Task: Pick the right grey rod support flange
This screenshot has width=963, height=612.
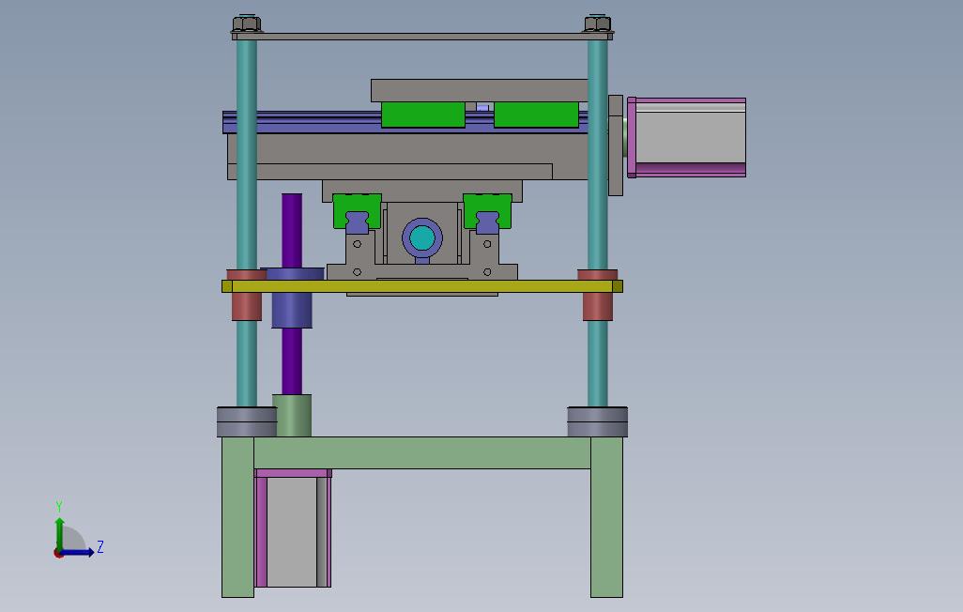Action: click(x=598, y=421)
